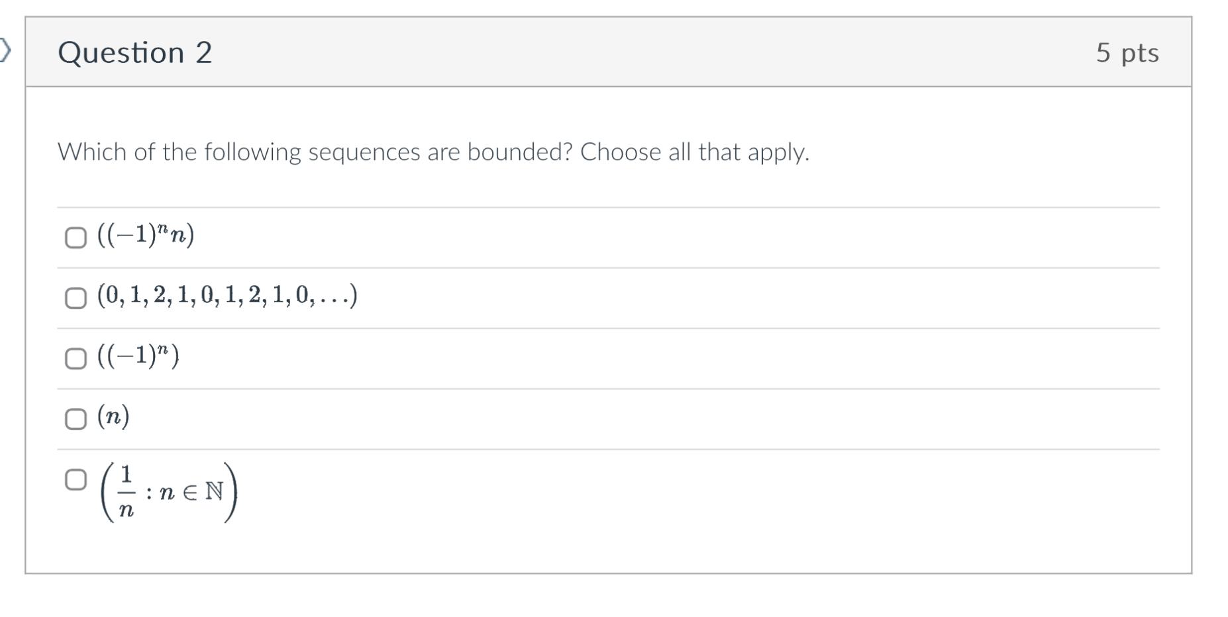Select the (0, 1, 2, 1, 0, ...) answer text
This screenshot has height=617, width=1228.
click(225, 296)
